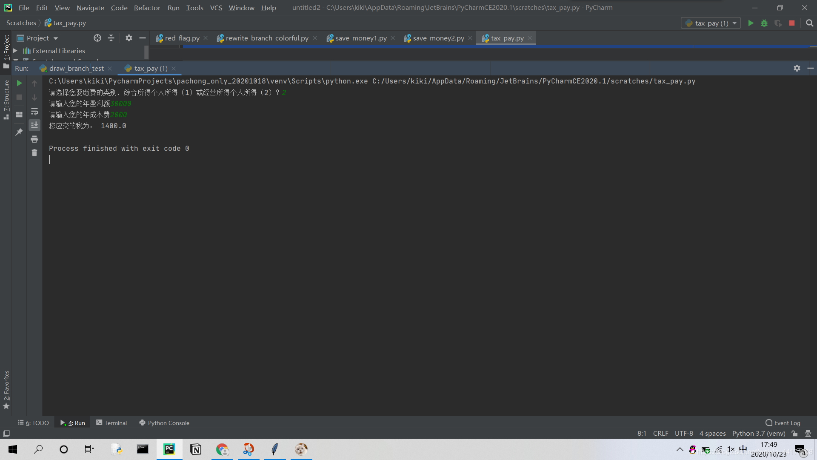
Task: Toggle Soft-Wrap in Run console
Action: (34, 112)
